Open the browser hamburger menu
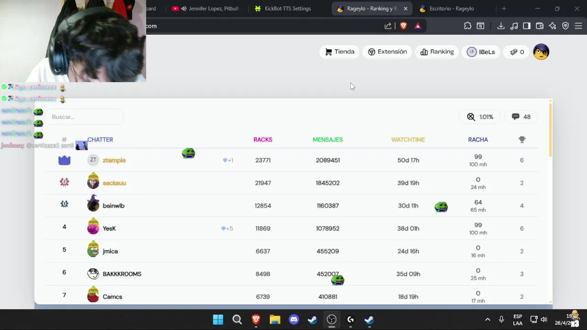Viewport: 587px width, 330px height. (x=578, y=26)
